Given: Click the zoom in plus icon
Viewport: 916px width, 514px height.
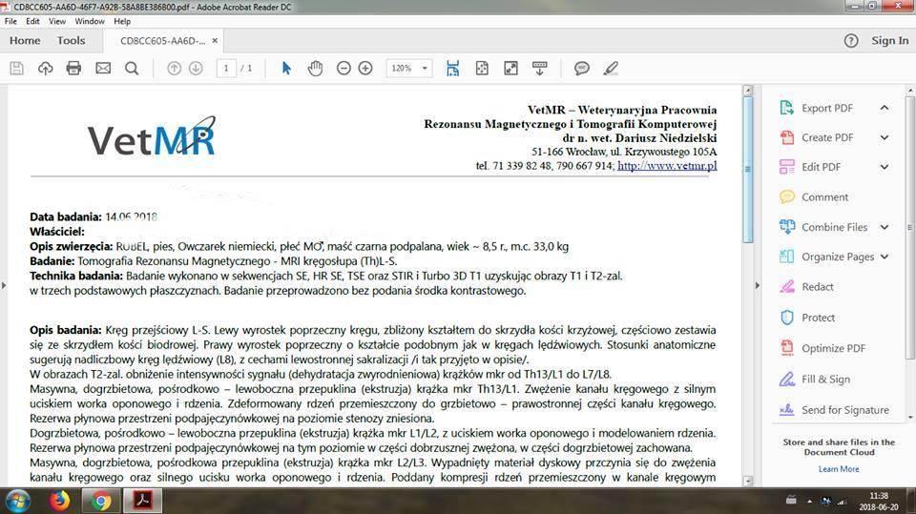Looking at the screenshot, I should point(365,68).
